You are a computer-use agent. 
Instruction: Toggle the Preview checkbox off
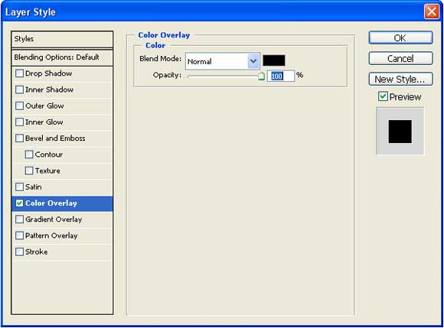(383, 96)
